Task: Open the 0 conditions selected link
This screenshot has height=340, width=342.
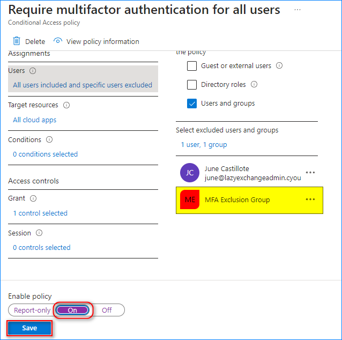Action: coord(45,154)
